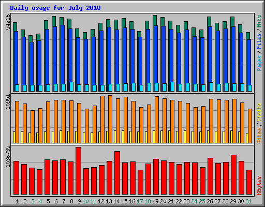Select day label 27 on x-axis
The width and height of the screenshot is (265, 207).
(x=217, y=201)
